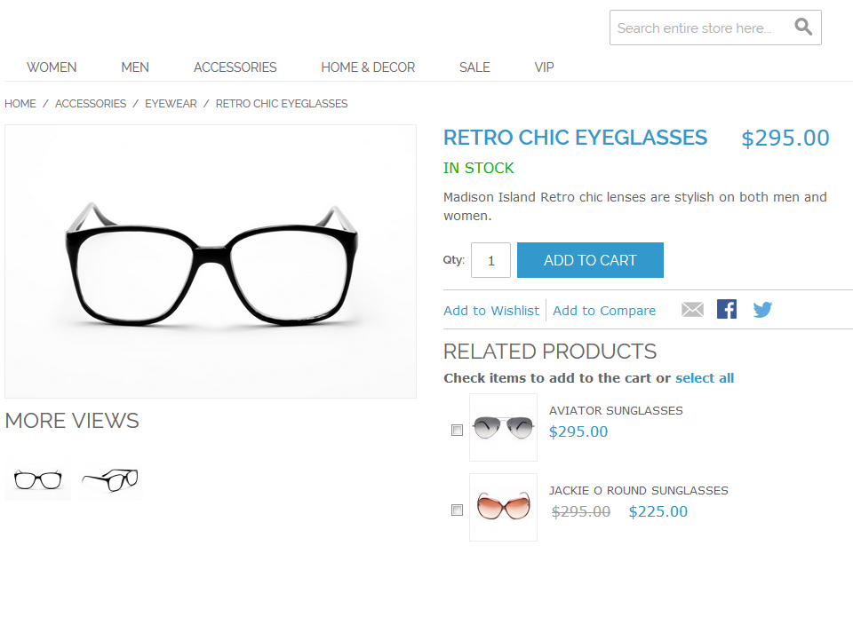This screenshot has height=625, width=853.
Task: Focus the Qty input field
Action: pos(490,260)
